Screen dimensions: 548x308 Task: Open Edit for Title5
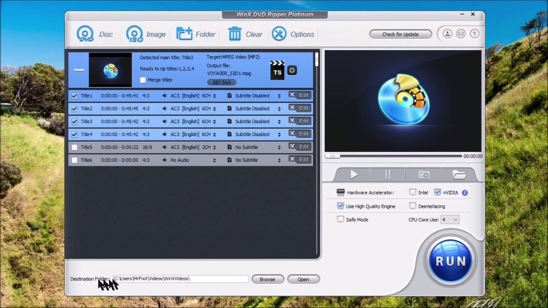[299, 147]
